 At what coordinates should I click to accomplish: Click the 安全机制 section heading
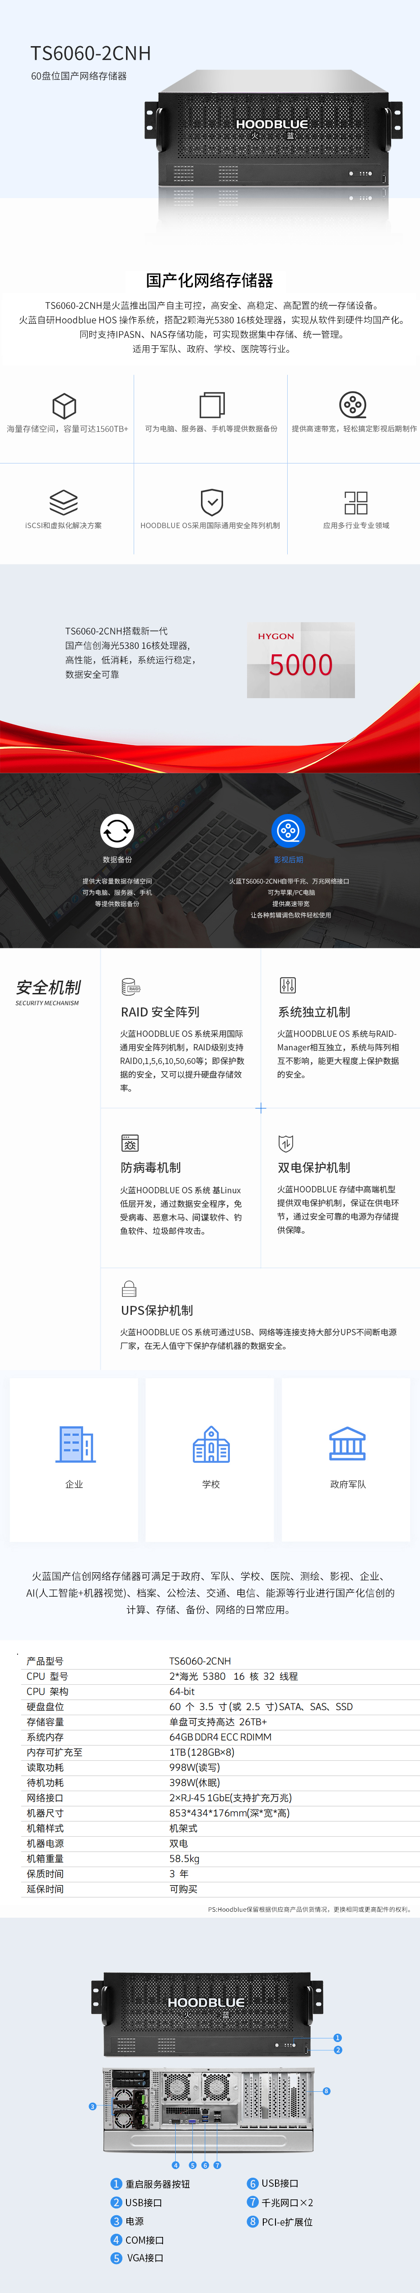[x=48, y=987]
